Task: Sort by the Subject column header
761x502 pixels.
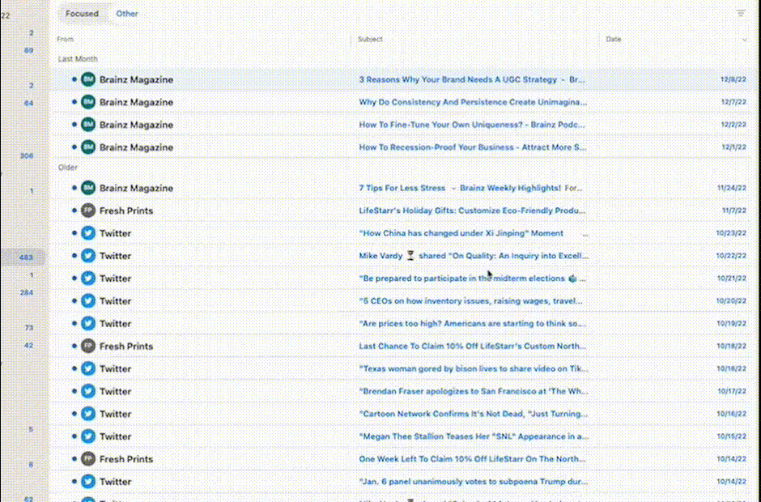Action: click(370, 40)
